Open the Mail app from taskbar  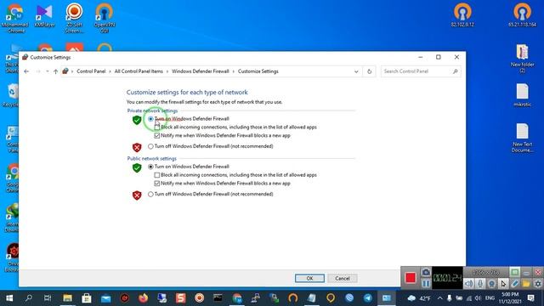click(105, 298)
